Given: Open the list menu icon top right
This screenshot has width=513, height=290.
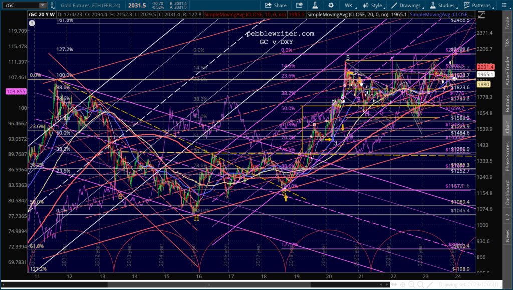Looking at the screenshot, I should click(505, 5).
